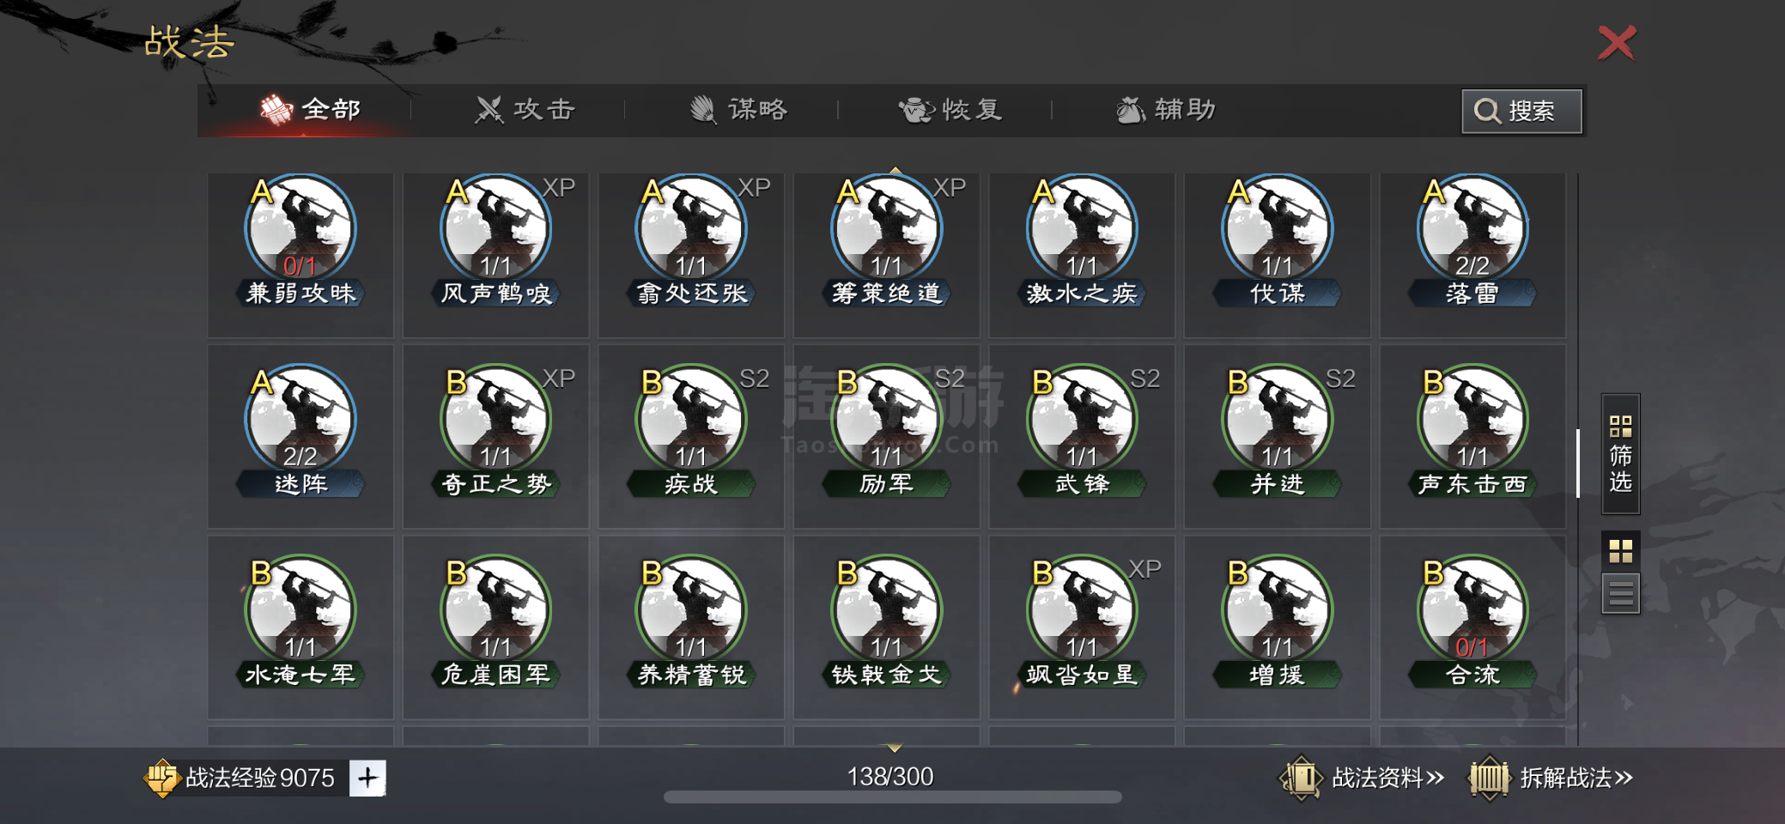Click the horizontal bar under 138/300
Viewport: 1785px width, 824px height.
point(892,797)
